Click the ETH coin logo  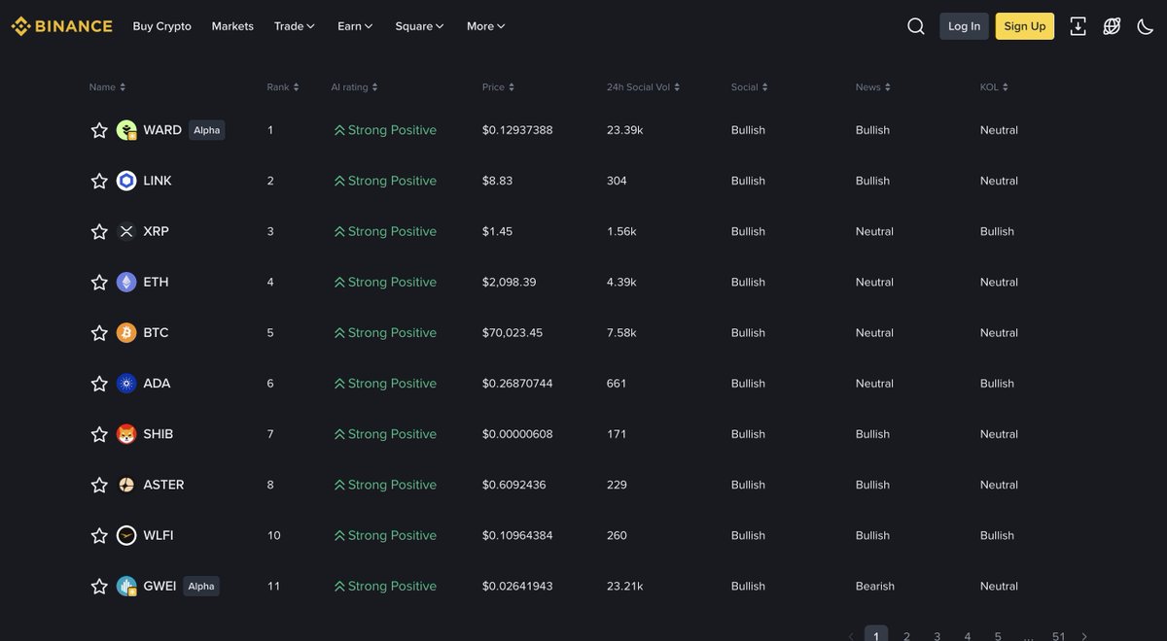tap(126, 282)
